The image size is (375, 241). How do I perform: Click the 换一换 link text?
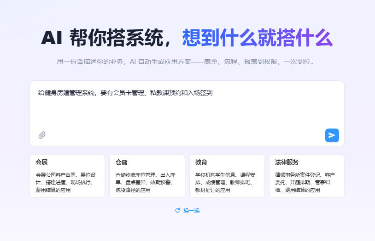coord(191,211)
